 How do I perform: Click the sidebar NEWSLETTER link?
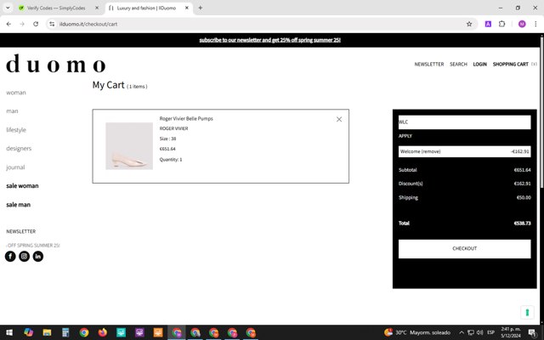point(20,231)
